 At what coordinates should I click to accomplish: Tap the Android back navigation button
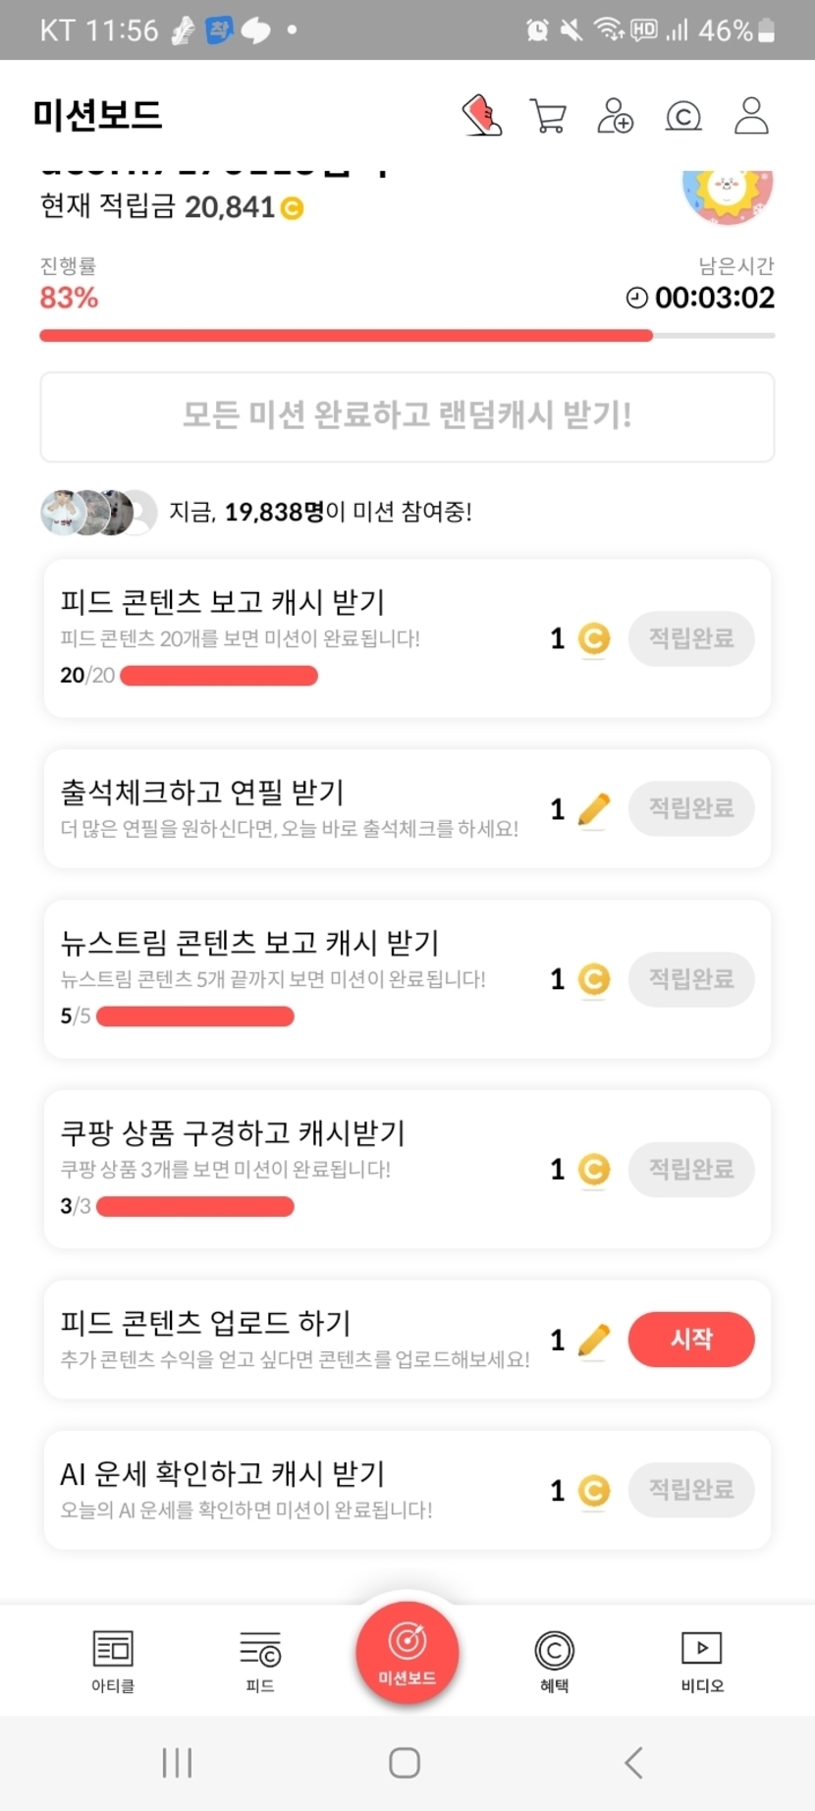[x=634, y=1763]
